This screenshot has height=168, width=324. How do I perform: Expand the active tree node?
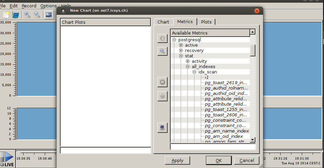coord(181,45)
